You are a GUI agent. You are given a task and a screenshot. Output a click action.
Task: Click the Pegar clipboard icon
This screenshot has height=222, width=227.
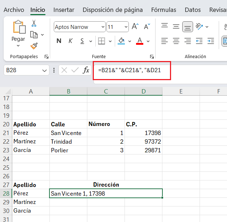pyautogui.click(x=19, y=27)
